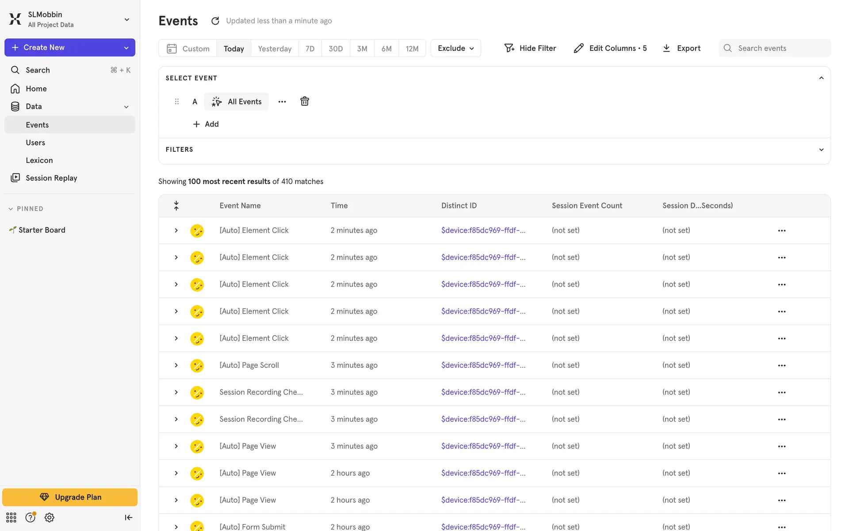Open settings gear in sidebar
This screenshot has height=531, width=849.
pos(49,517)
